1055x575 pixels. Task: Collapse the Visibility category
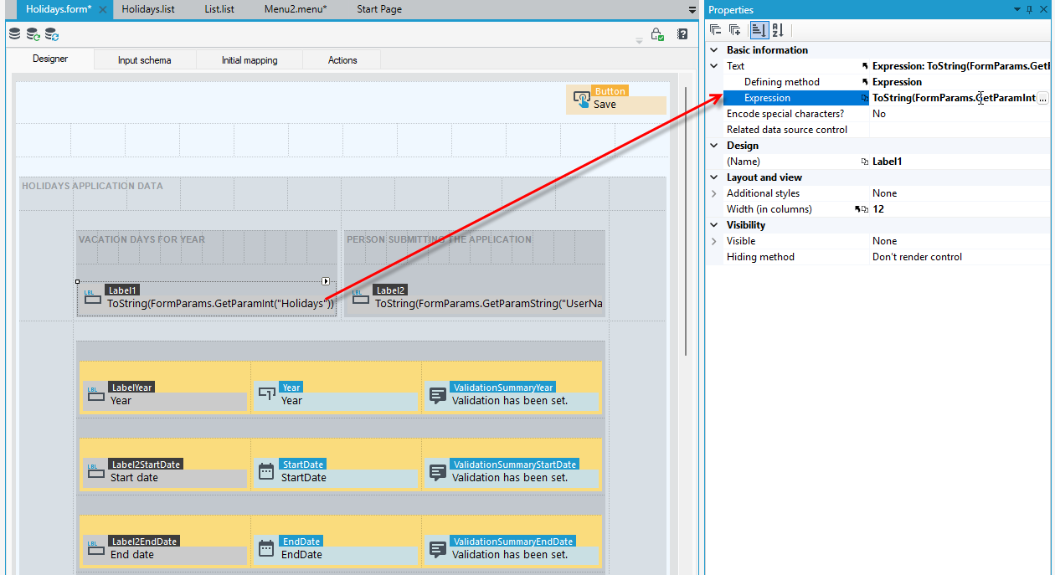[714, 225]
